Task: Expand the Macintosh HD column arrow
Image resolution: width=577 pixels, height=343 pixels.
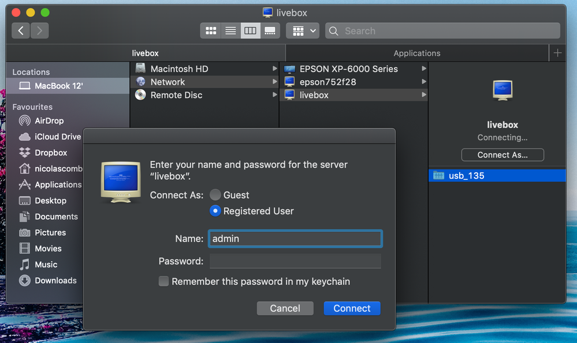Action: (x=275, y=69)
